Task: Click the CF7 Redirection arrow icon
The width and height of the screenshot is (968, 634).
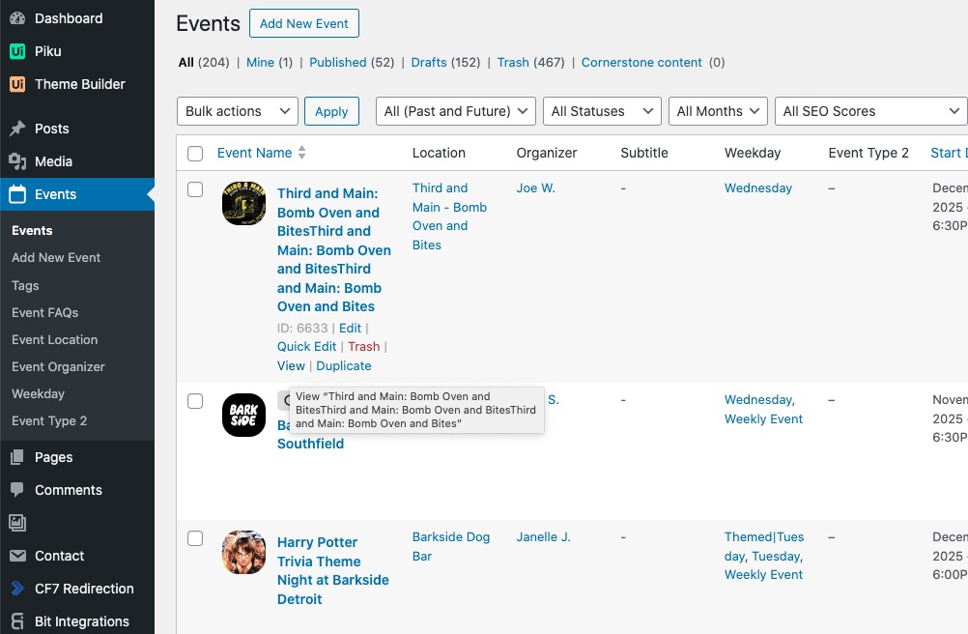Action: 17,589
